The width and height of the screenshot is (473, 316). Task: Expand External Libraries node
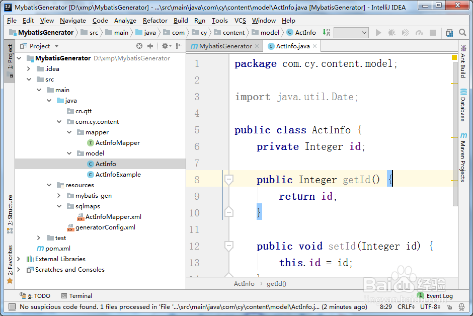click(19, 259)
